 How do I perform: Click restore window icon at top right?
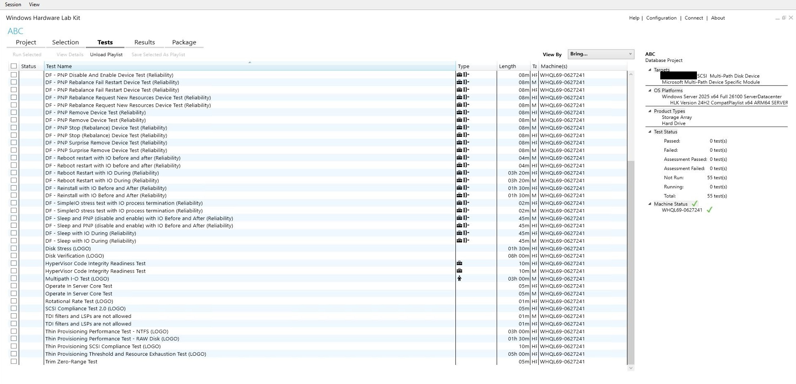[784, 18]
